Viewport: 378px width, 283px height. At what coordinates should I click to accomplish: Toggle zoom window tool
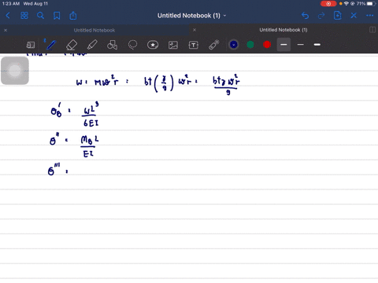pyautogui.click(x=31, y=45)
